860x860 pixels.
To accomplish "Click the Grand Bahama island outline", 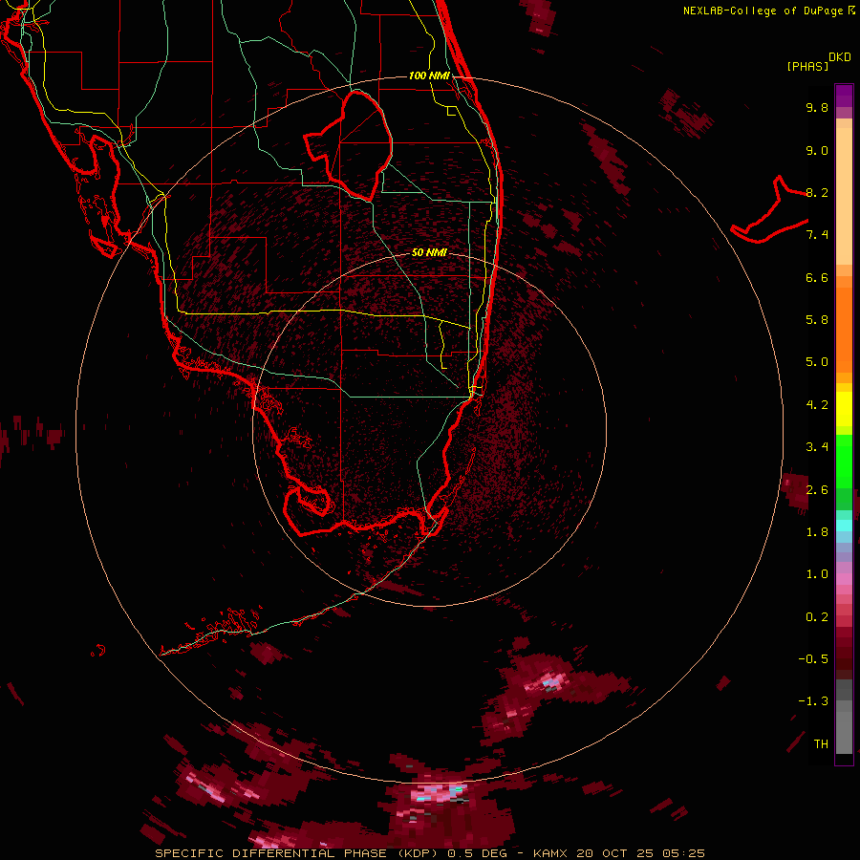I will pos(769,211).
